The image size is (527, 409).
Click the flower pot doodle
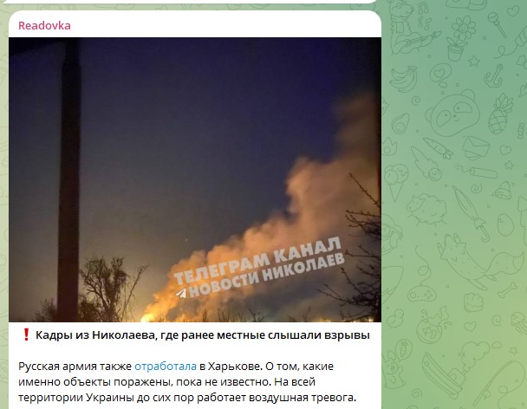coord(460,38)
